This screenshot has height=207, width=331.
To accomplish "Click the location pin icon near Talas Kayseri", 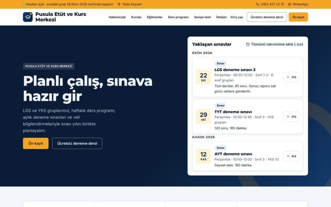I will click(119, 4).
